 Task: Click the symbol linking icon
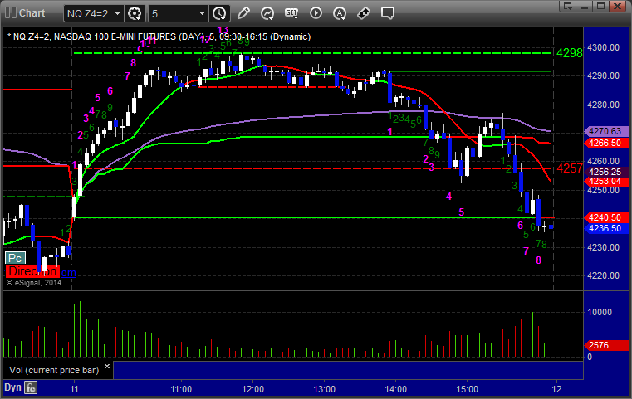coord(364,13)
